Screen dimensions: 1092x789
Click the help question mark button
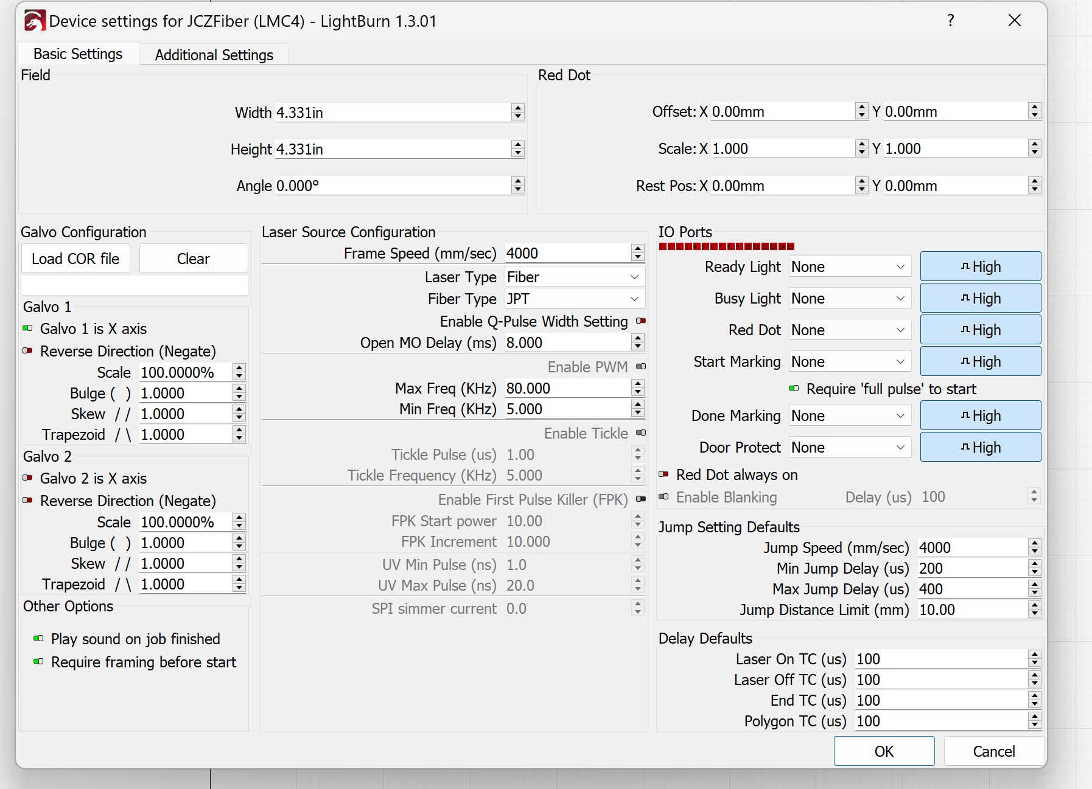(x=950, y=21)
